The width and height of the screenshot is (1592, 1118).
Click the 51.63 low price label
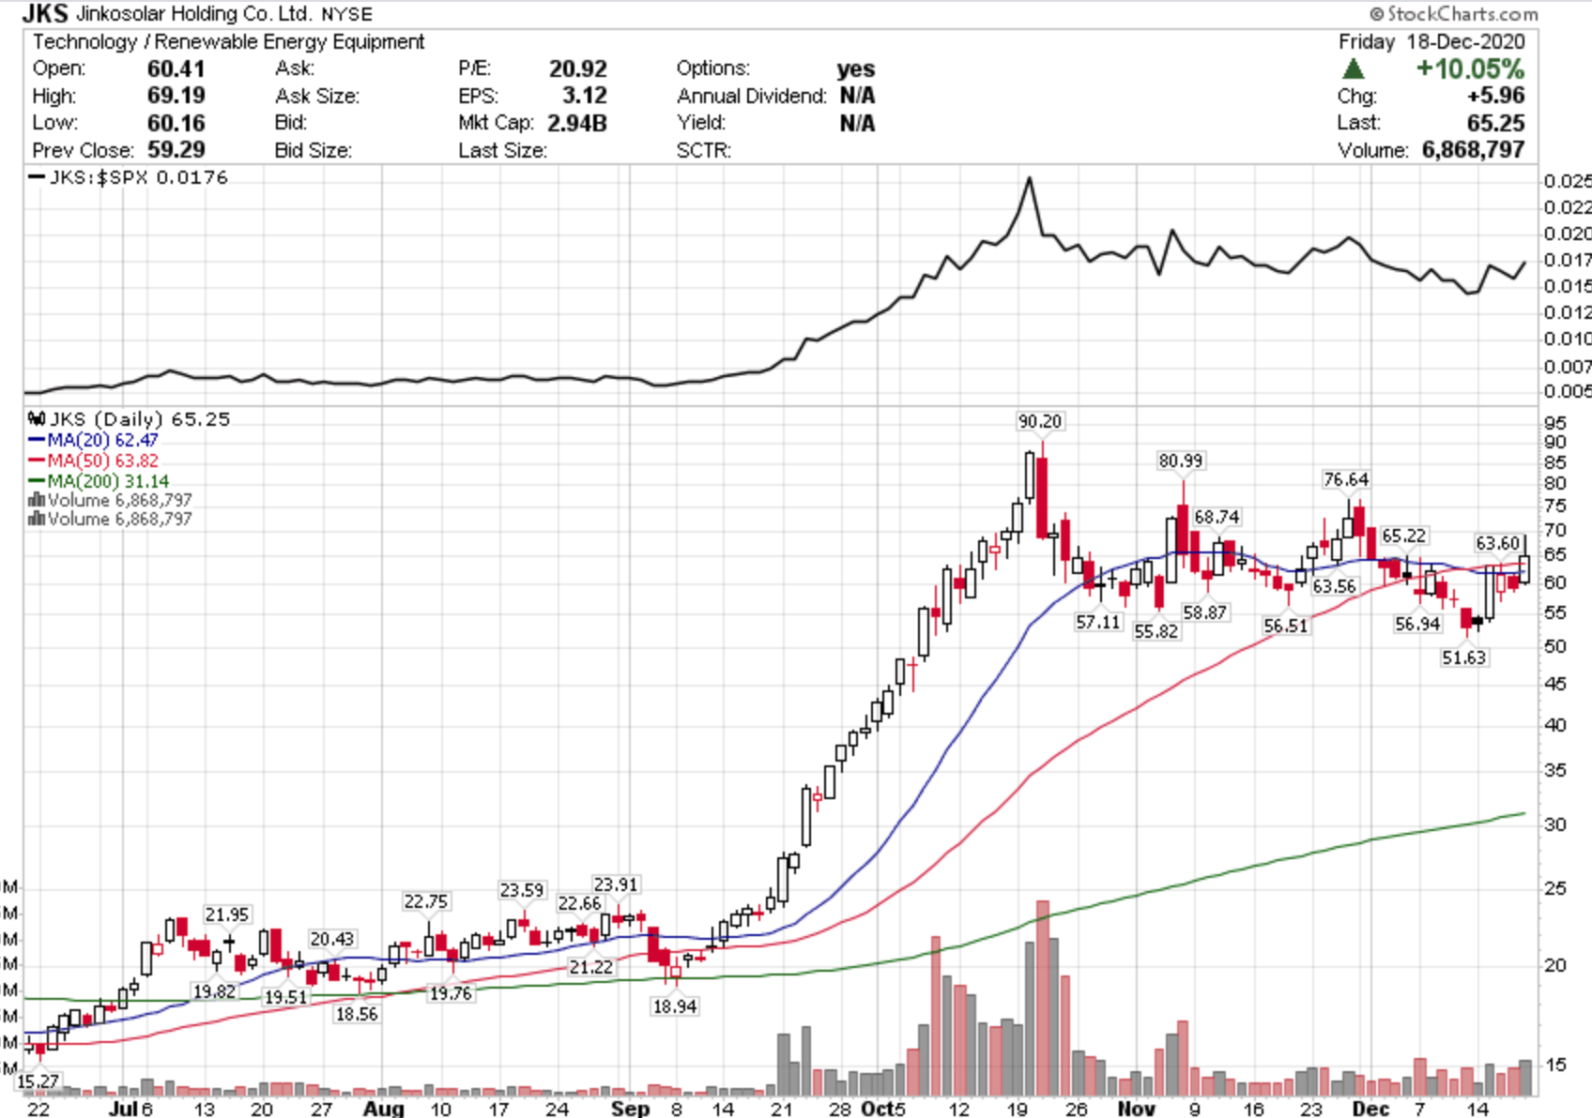pos(1463,657)
